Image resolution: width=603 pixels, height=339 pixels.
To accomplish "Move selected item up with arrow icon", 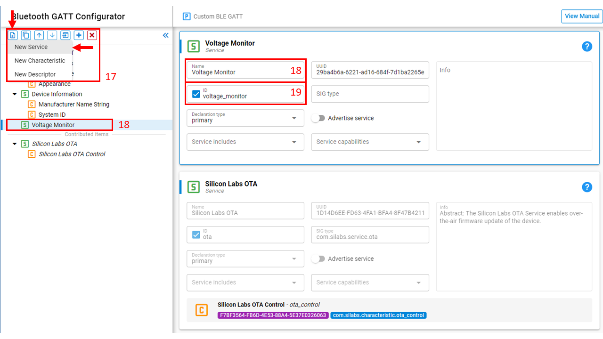I will click(x=39, y=35).
